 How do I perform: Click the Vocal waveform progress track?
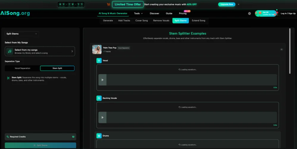pos(192,80)
